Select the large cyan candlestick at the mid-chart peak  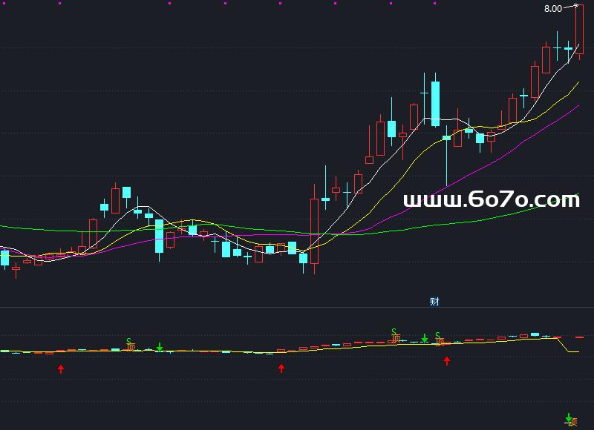(435, 104)
